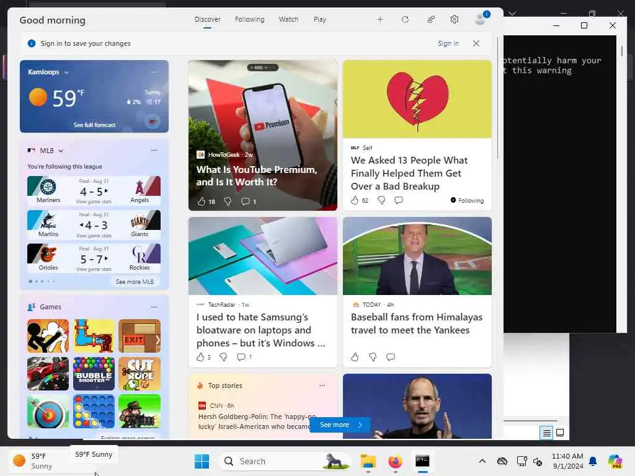Open Games widget more options
This screenshot has width=635, height=476.
154,307
